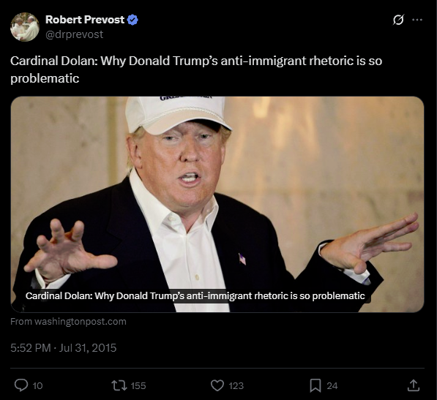Open the @drprevost handle link
The height and width of the screenshot is (400, 437).
click(x=74, y=34)
